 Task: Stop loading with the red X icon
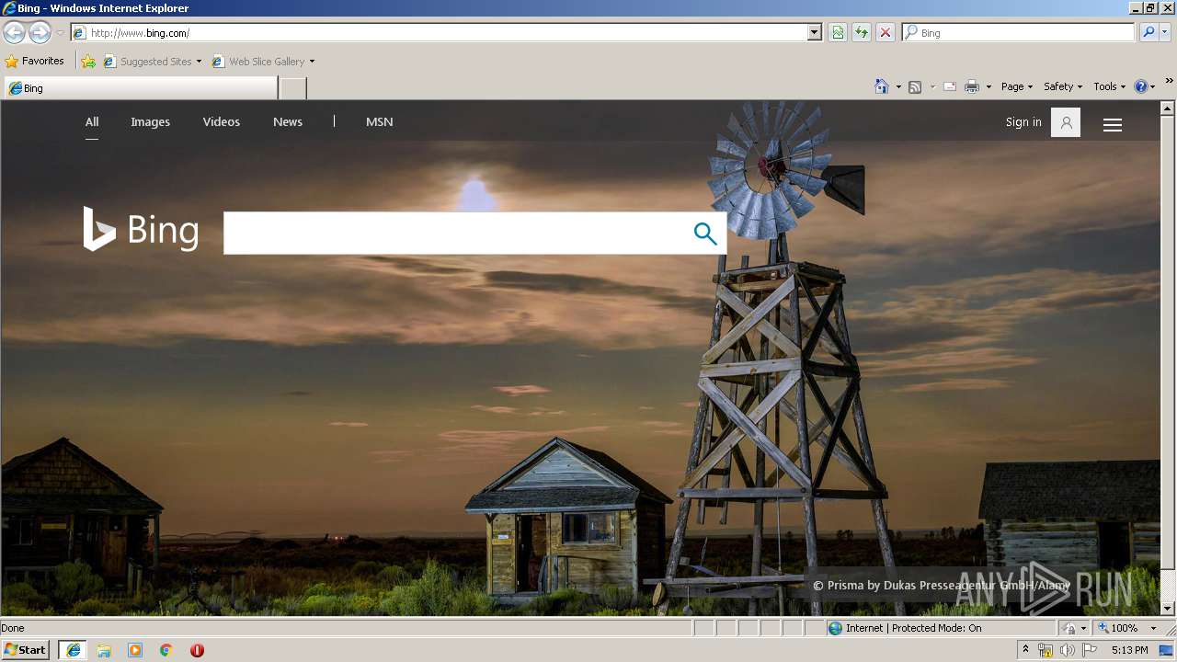[886, 33]
